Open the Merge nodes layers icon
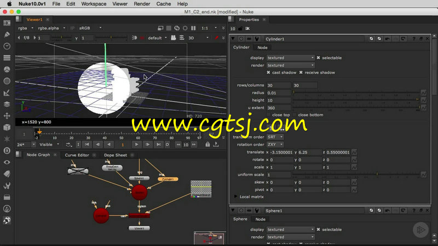 click(x=7, y=104)
